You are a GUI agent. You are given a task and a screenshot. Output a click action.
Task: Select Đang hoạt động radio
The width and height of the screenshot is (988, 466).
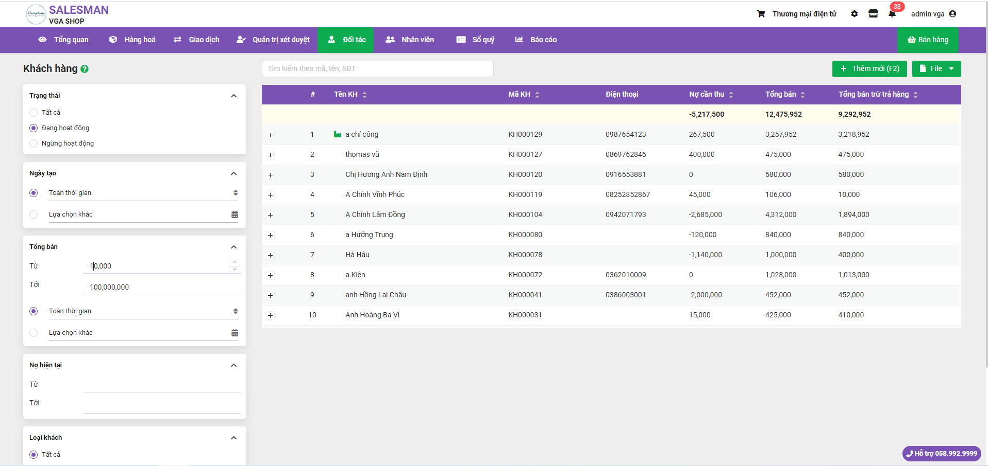tap(34, 128)
